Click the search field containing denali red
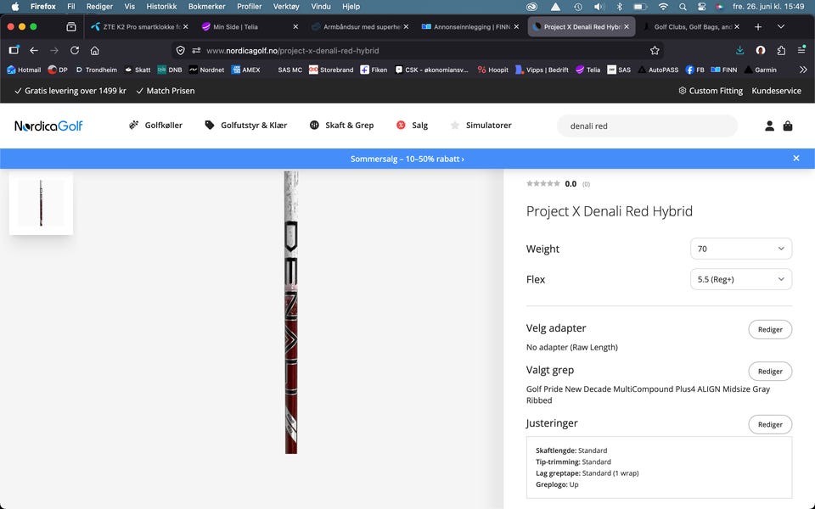This screenshot has height=509, width=815. coord(647,126)
